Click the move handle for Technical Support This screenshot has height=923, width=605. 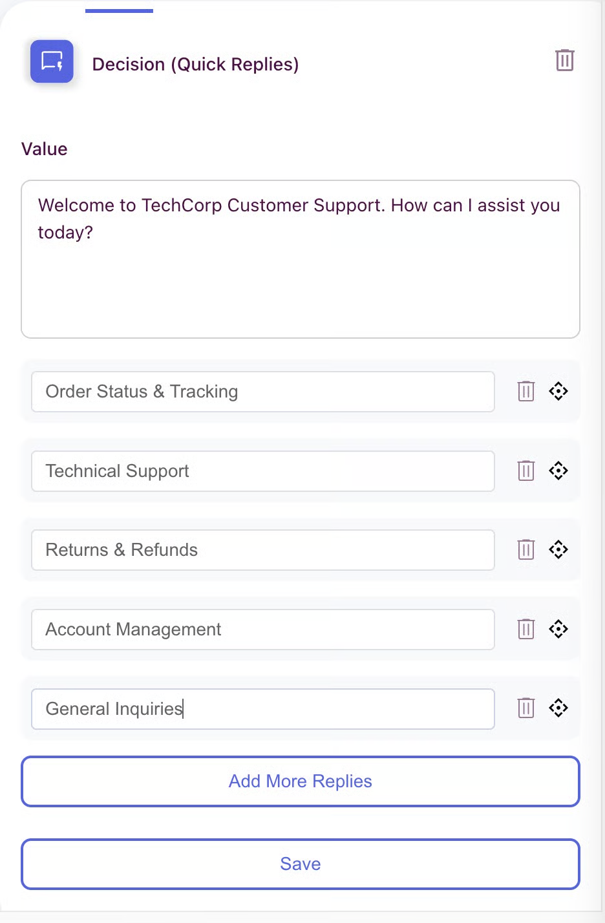click(558, 471)
